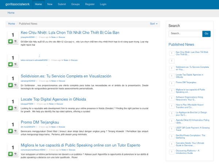Open the Register page

click(x=90, y=4)
